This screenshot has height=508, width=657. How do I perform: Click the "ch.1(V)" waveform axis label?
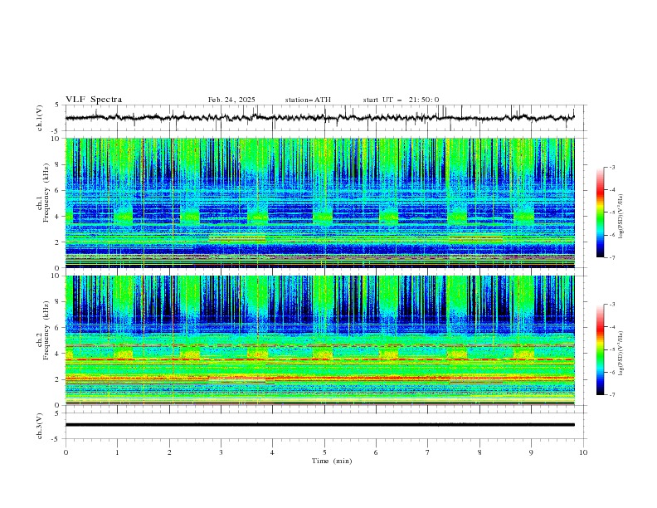pyautogui.click(x=40, y=118)
